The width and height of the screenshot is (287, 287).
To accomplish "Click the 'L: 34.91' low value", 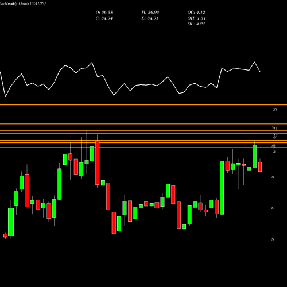I will 150,18.
